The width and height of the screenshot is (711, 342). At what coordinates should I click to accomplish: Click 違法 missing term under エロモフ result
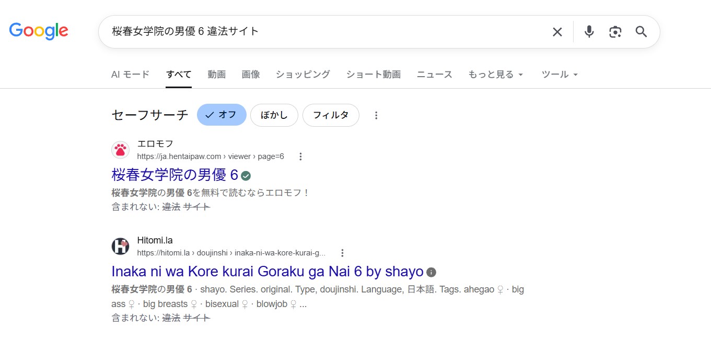171,206
